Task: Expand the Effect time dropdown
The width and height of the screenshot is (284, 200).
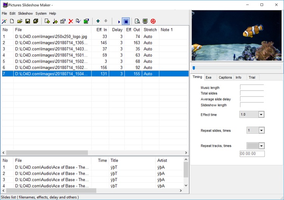Action: click(x=261, y=114)
